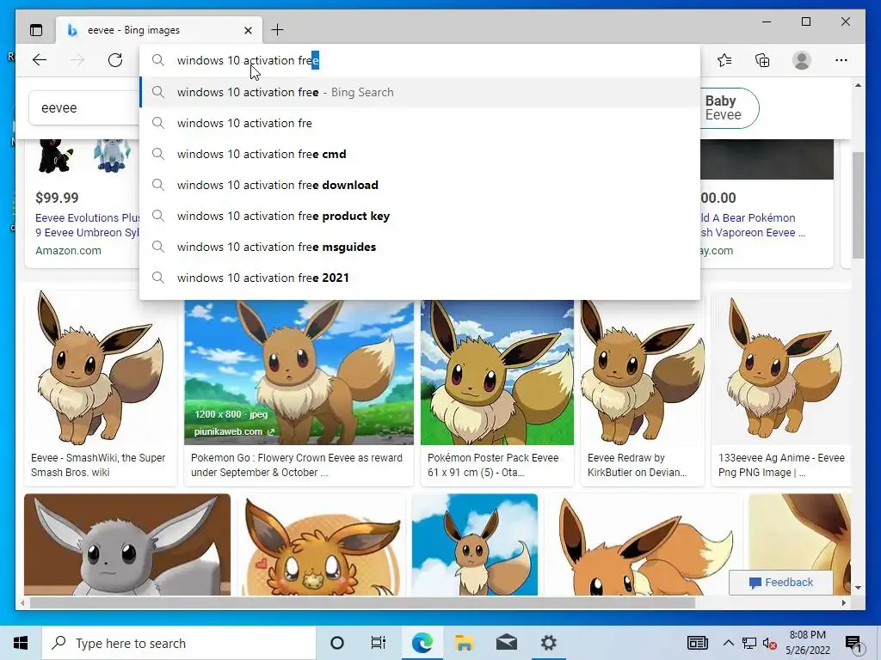The image size is (881, 660).
Task: Click the horizontal scroll right arrow
Action: 844,602
